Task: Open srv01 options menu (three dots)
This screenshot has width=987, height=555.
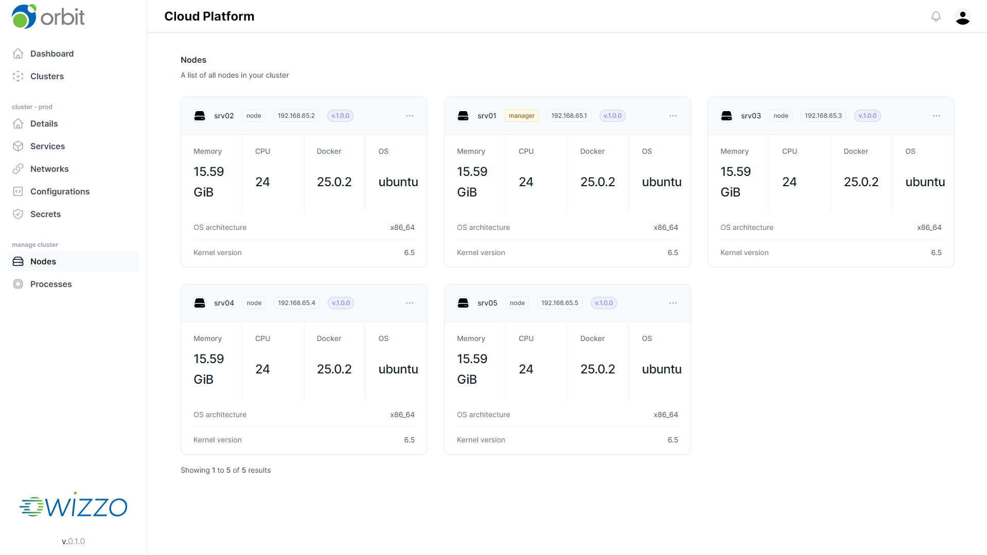Action: coord(673,116)
